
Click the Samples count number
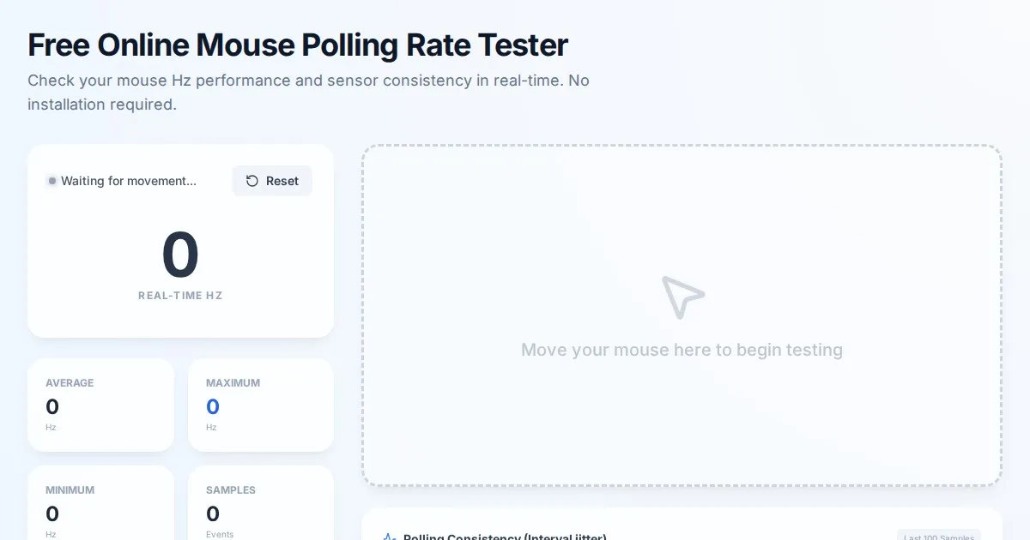click(213, 514)
